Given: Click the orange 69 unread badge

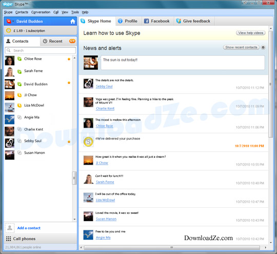Looking at the screenshot, I should [72, 41].
